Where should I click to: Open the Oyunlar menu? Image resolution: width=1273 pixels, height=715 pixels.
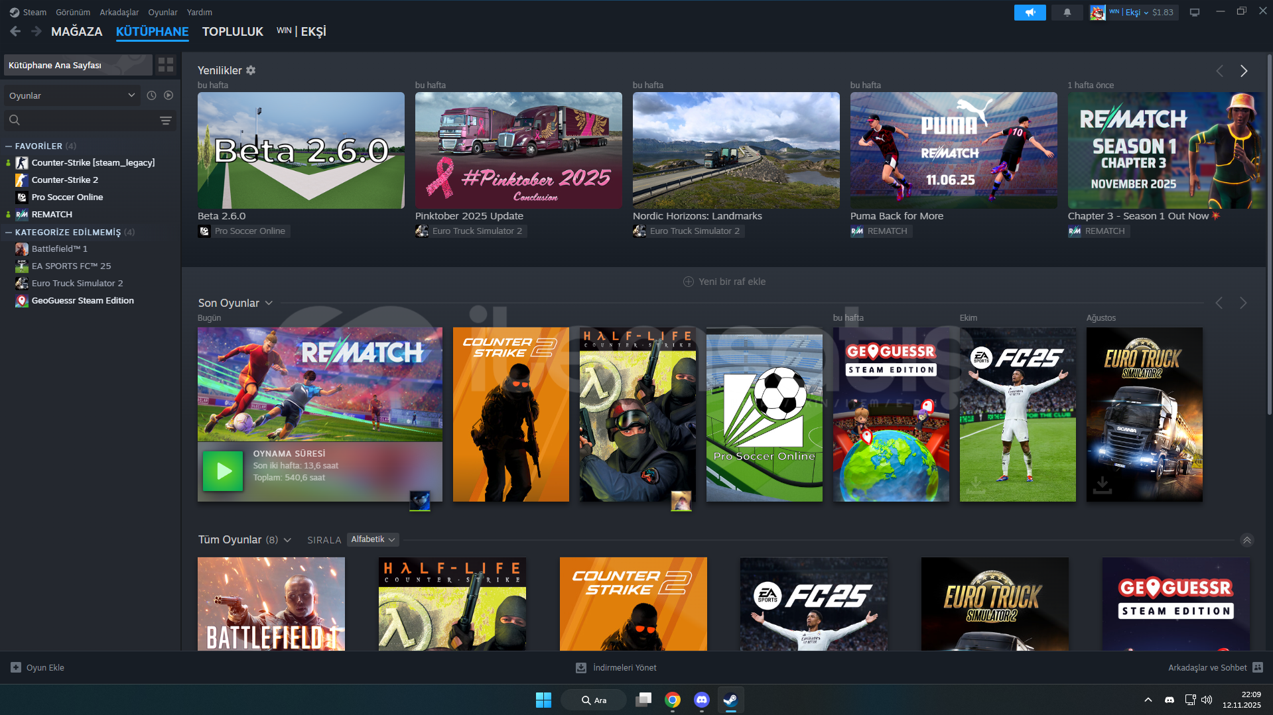[163, 12]
